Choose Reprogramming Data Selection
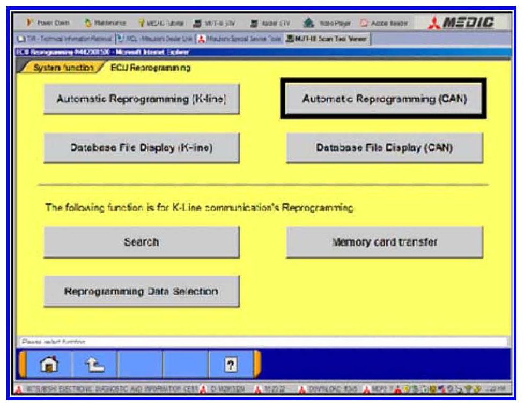 point(141,291)
